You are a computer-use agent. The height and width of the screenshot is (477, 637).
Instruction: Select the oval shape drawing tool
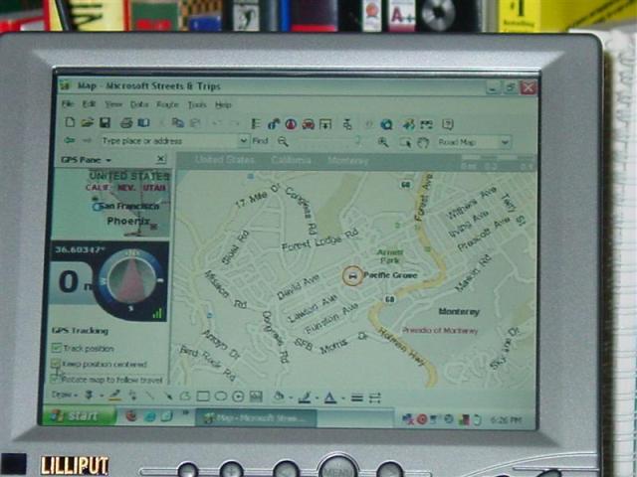click(221, 397)
